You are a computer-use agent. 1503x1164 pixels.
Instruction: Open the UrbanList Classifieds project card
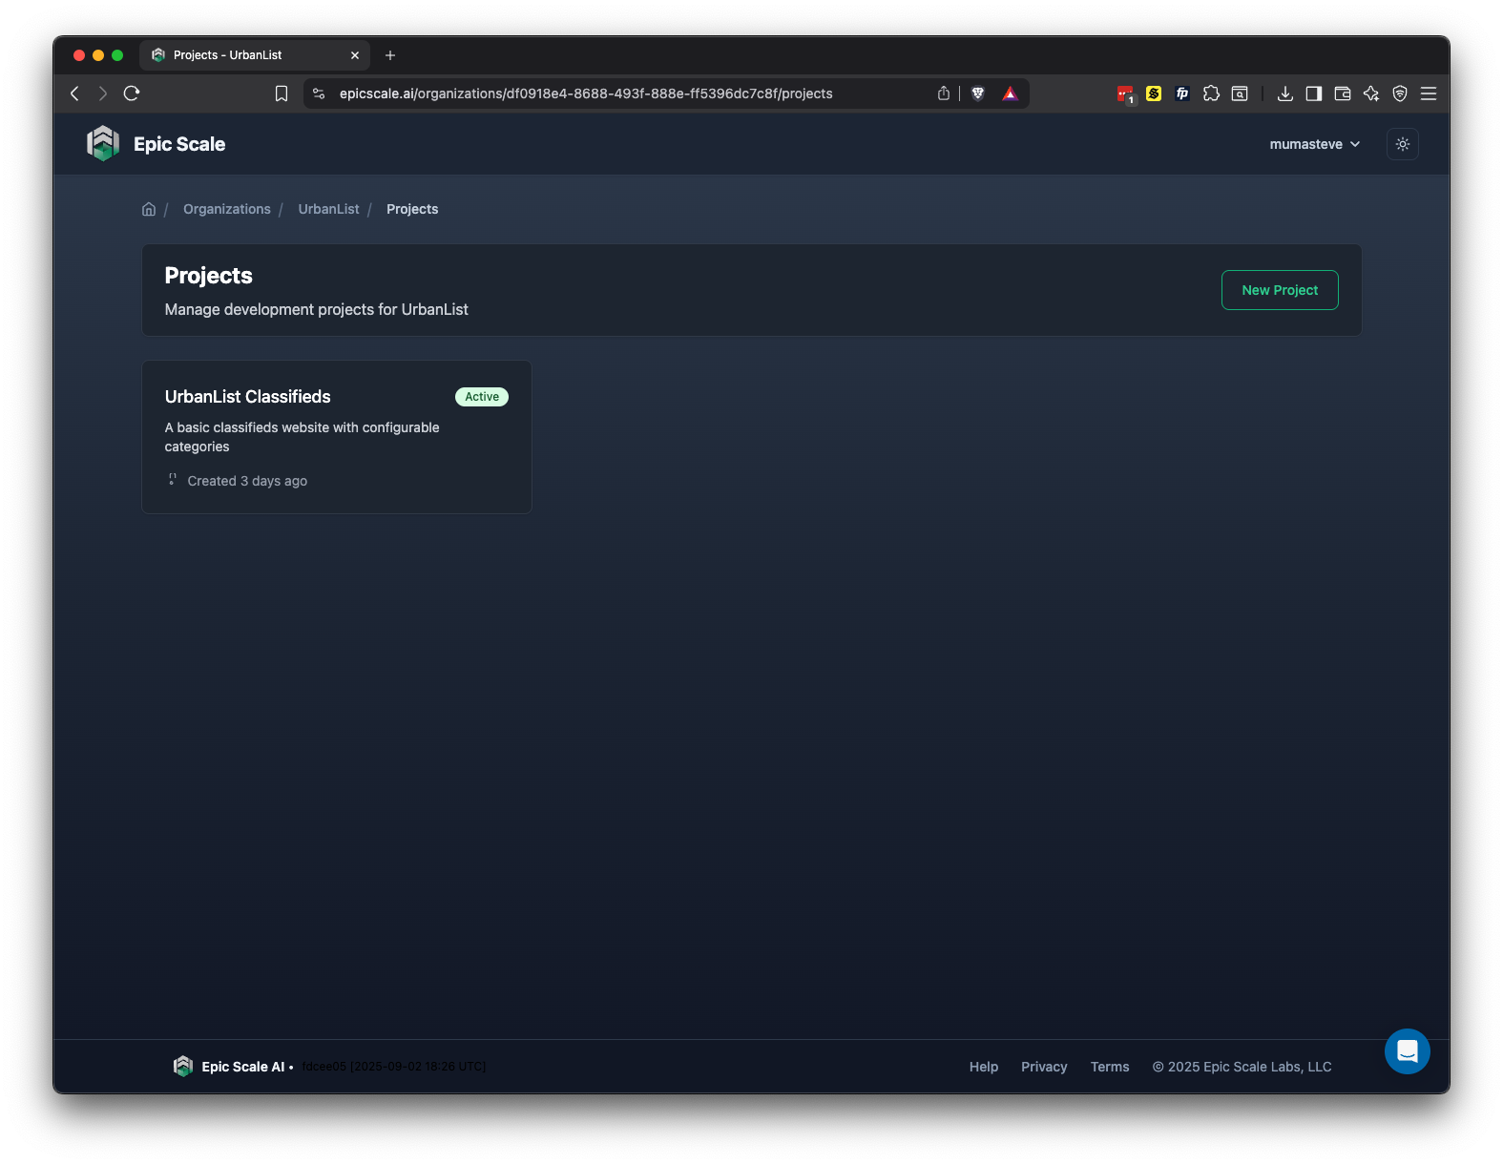pos(337,437)
